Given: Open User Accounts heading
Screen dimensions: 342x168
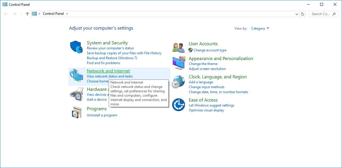Looking at the screenshot, I should tap(203, 44).
